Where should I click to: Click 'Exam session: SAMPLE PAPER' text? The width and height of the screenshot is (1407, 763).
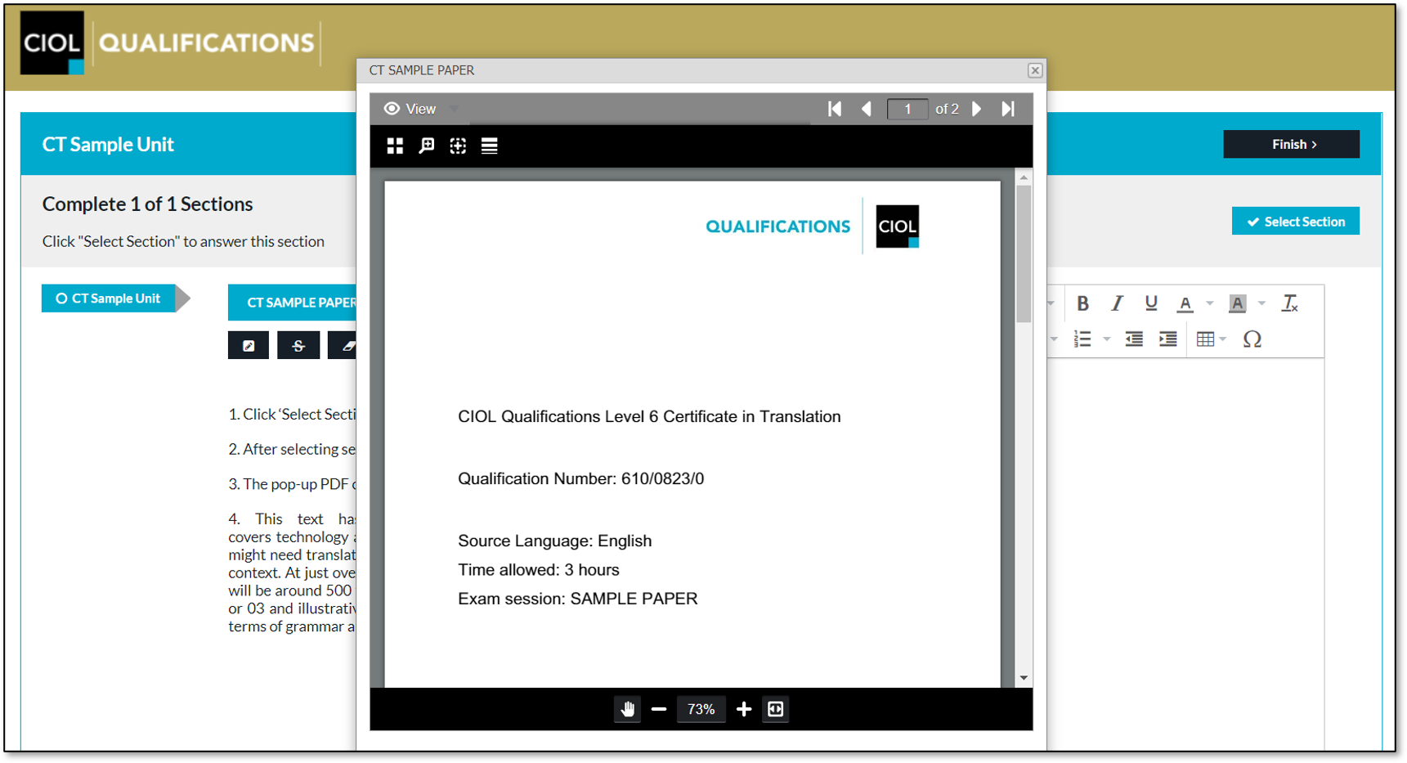click(x=578, y=599)
